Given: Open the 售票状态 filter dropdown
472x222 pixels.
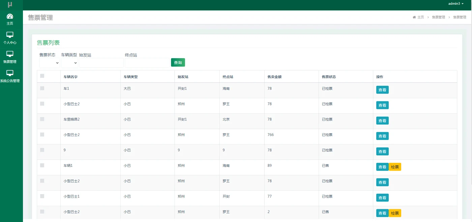Looking at the screenshot, I should pos(50,63).
